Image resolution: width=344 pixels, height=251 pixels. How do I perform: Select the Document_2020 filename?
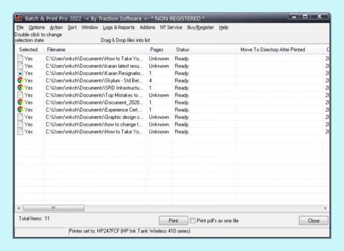click(x=95, y=102)
